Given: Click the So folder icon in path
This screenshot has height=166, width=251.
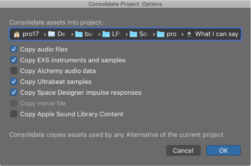Looking at the screenshot, I should [x=133, y=34].
